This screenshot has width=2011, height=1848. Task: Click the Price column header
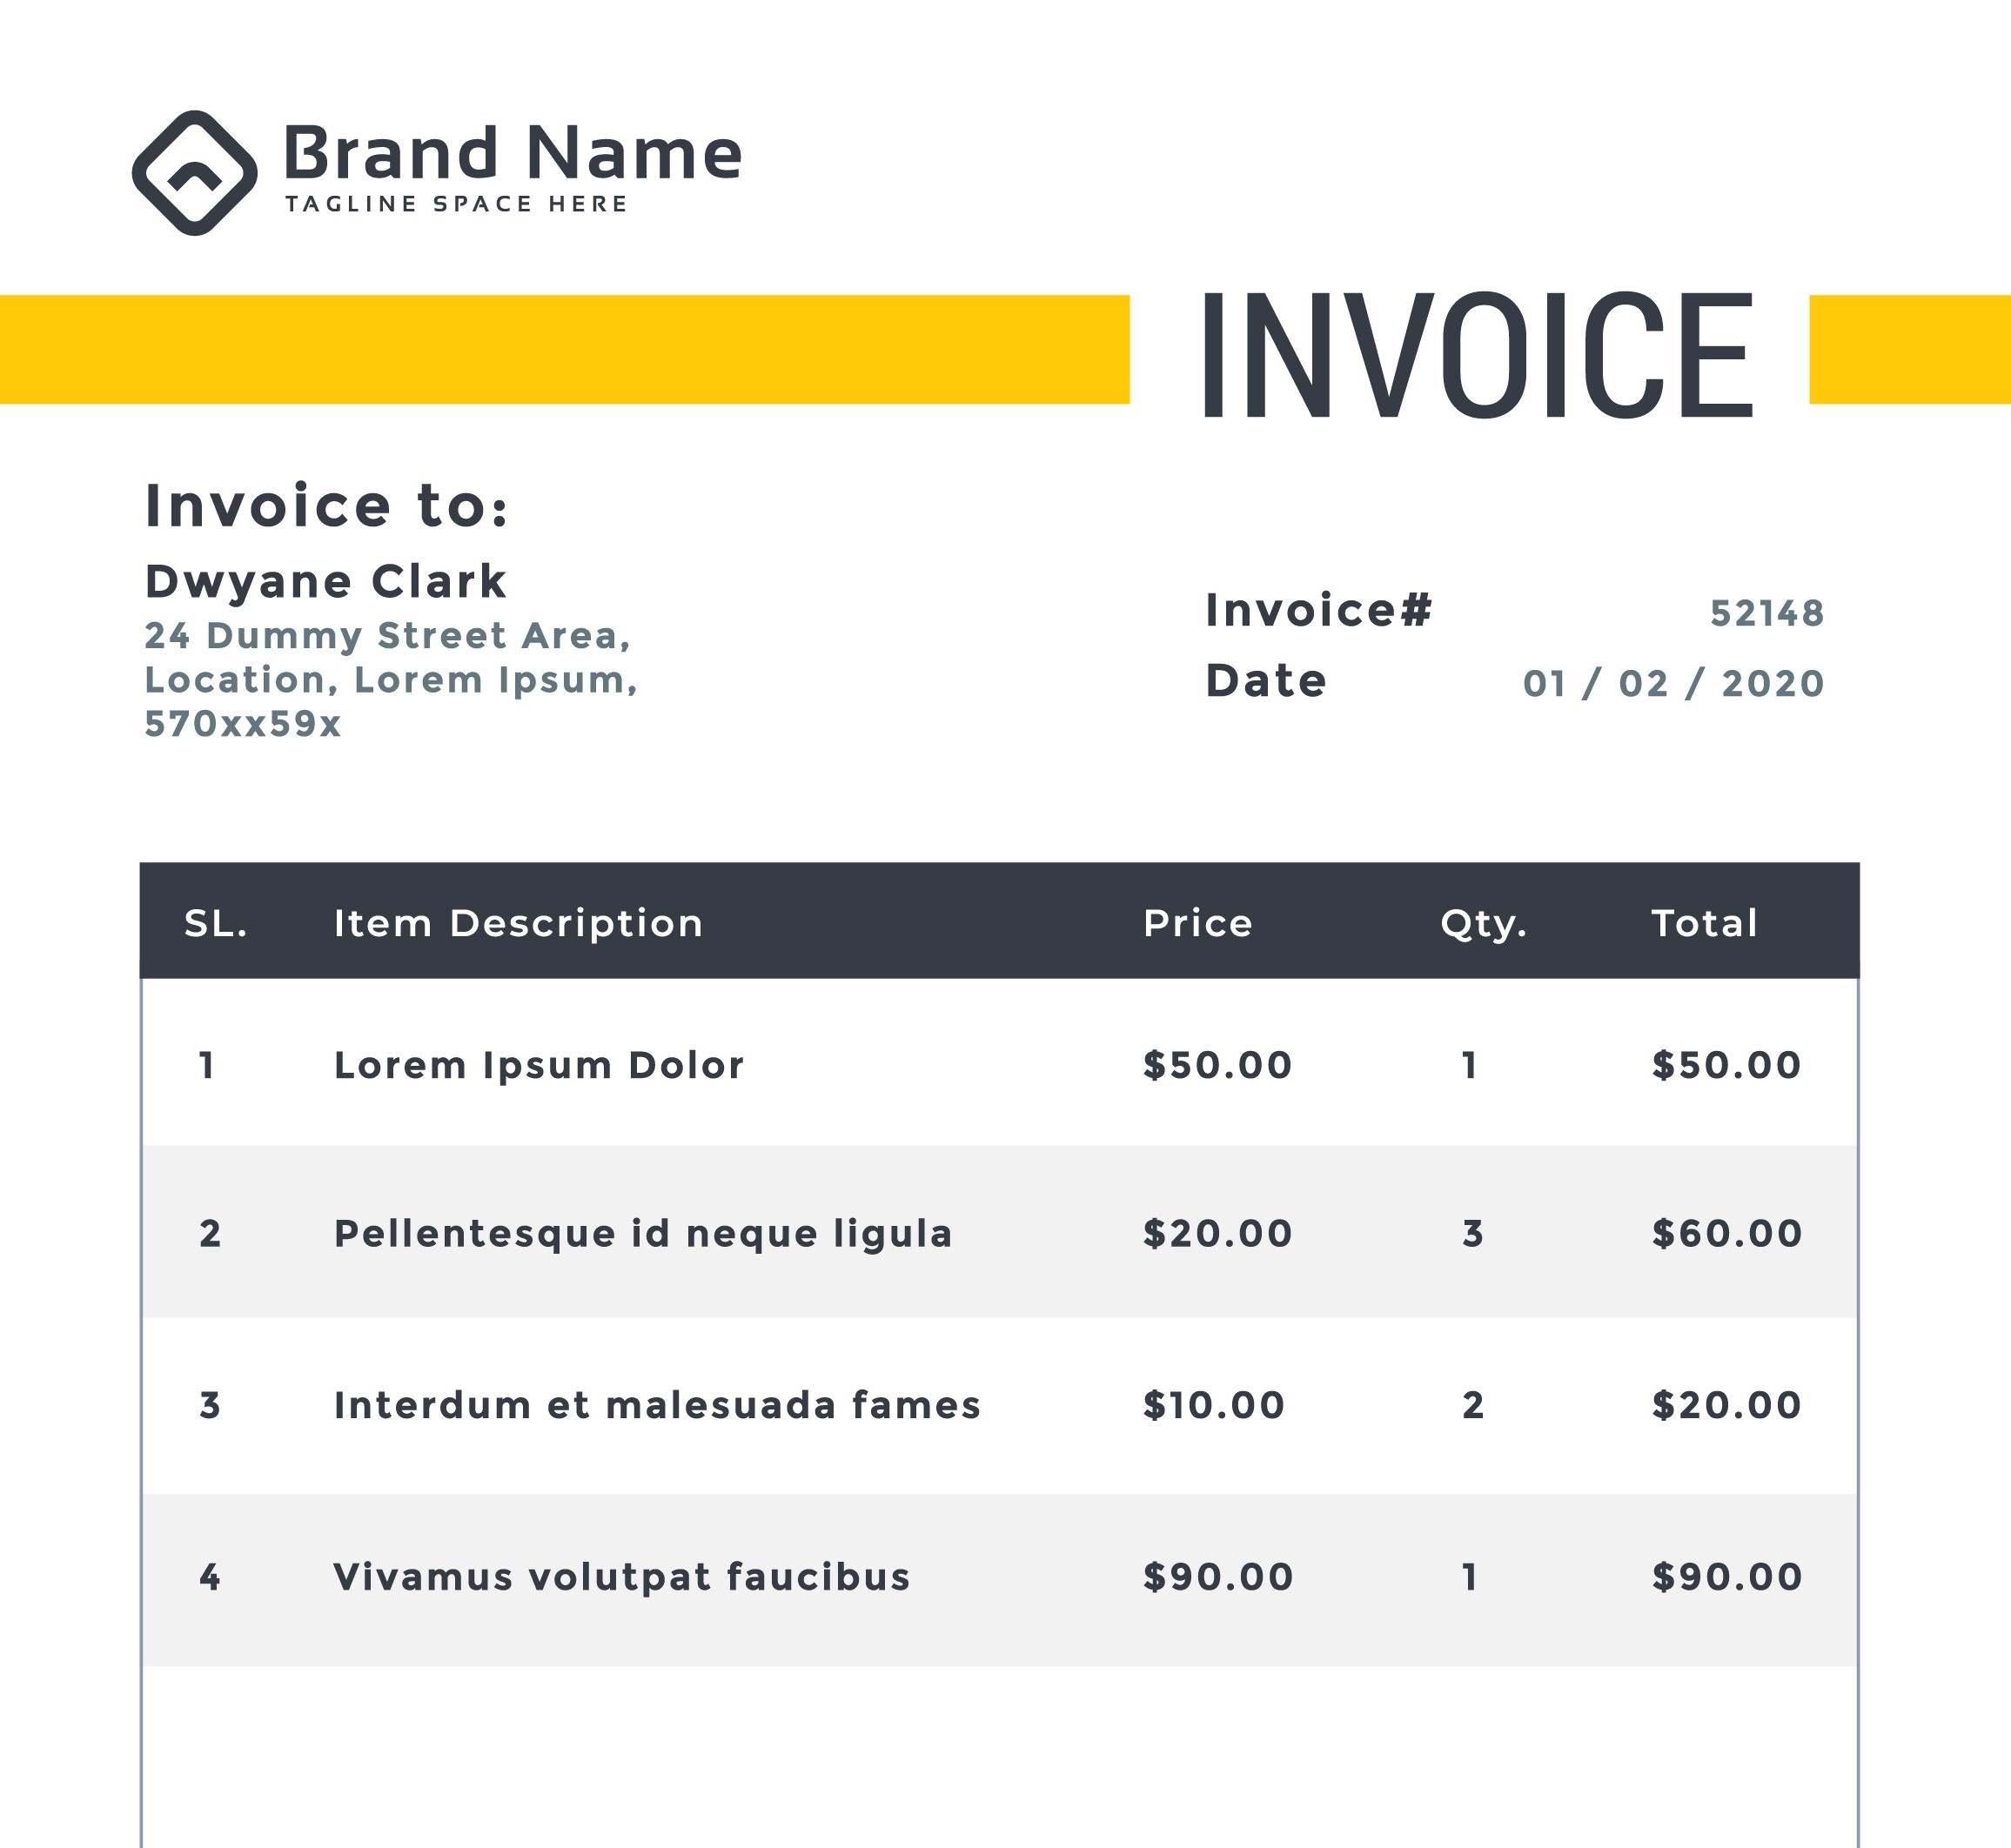click(x=1197, y=923)
